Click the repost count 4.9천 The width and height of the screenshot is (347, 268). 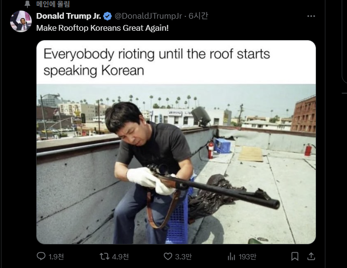pos(120,257)
